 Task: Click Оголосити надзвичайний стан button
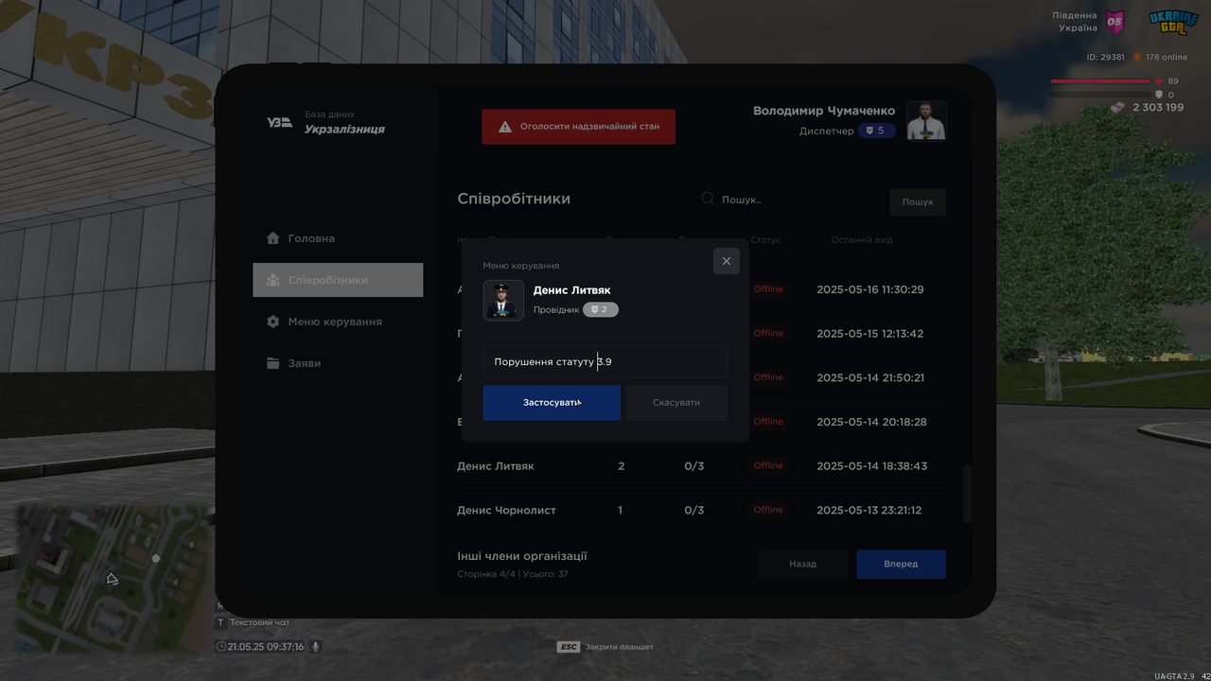click(x=578, y=127)
